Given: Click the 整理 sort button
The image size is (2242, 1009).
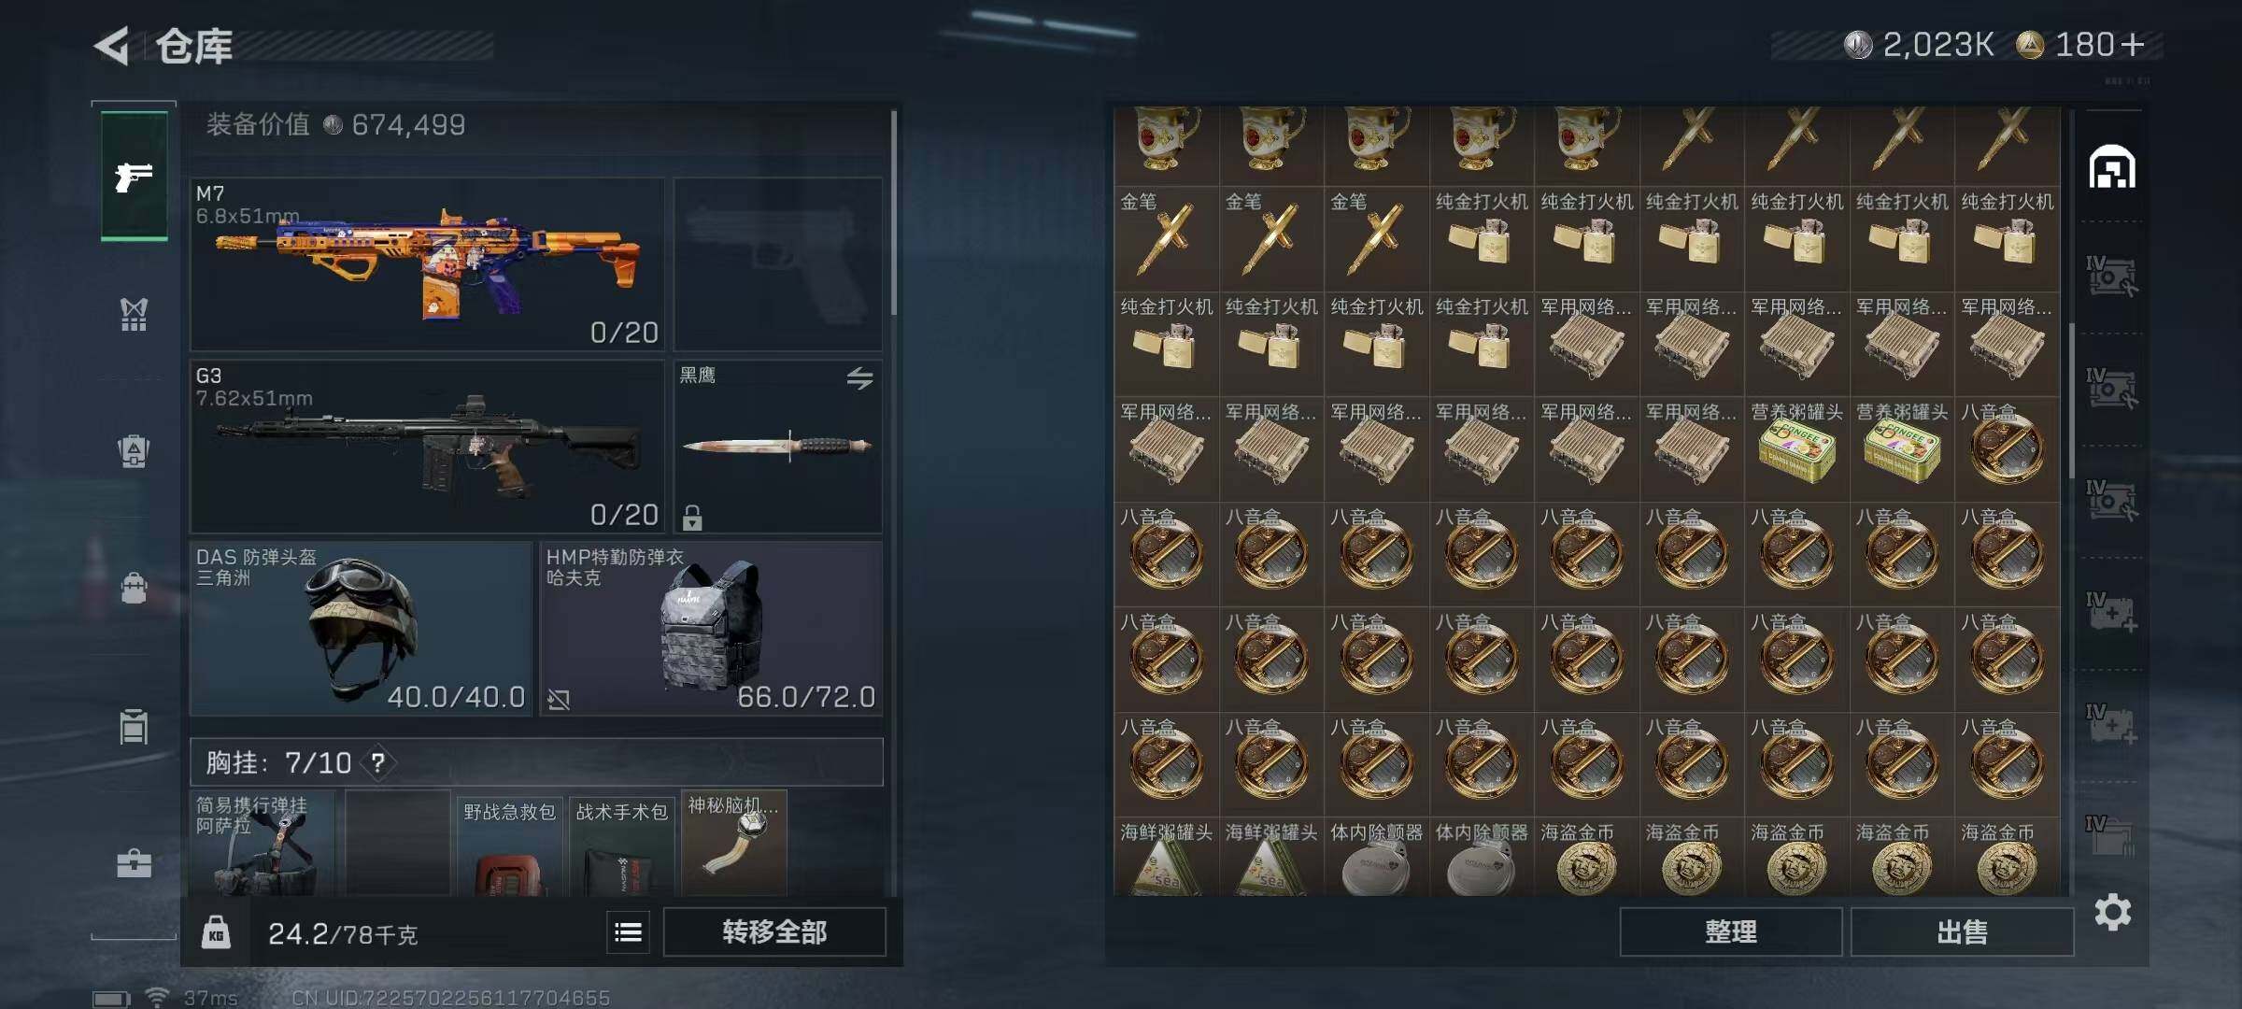Looking at the screenshot, I should click(x=1730, y=931).
